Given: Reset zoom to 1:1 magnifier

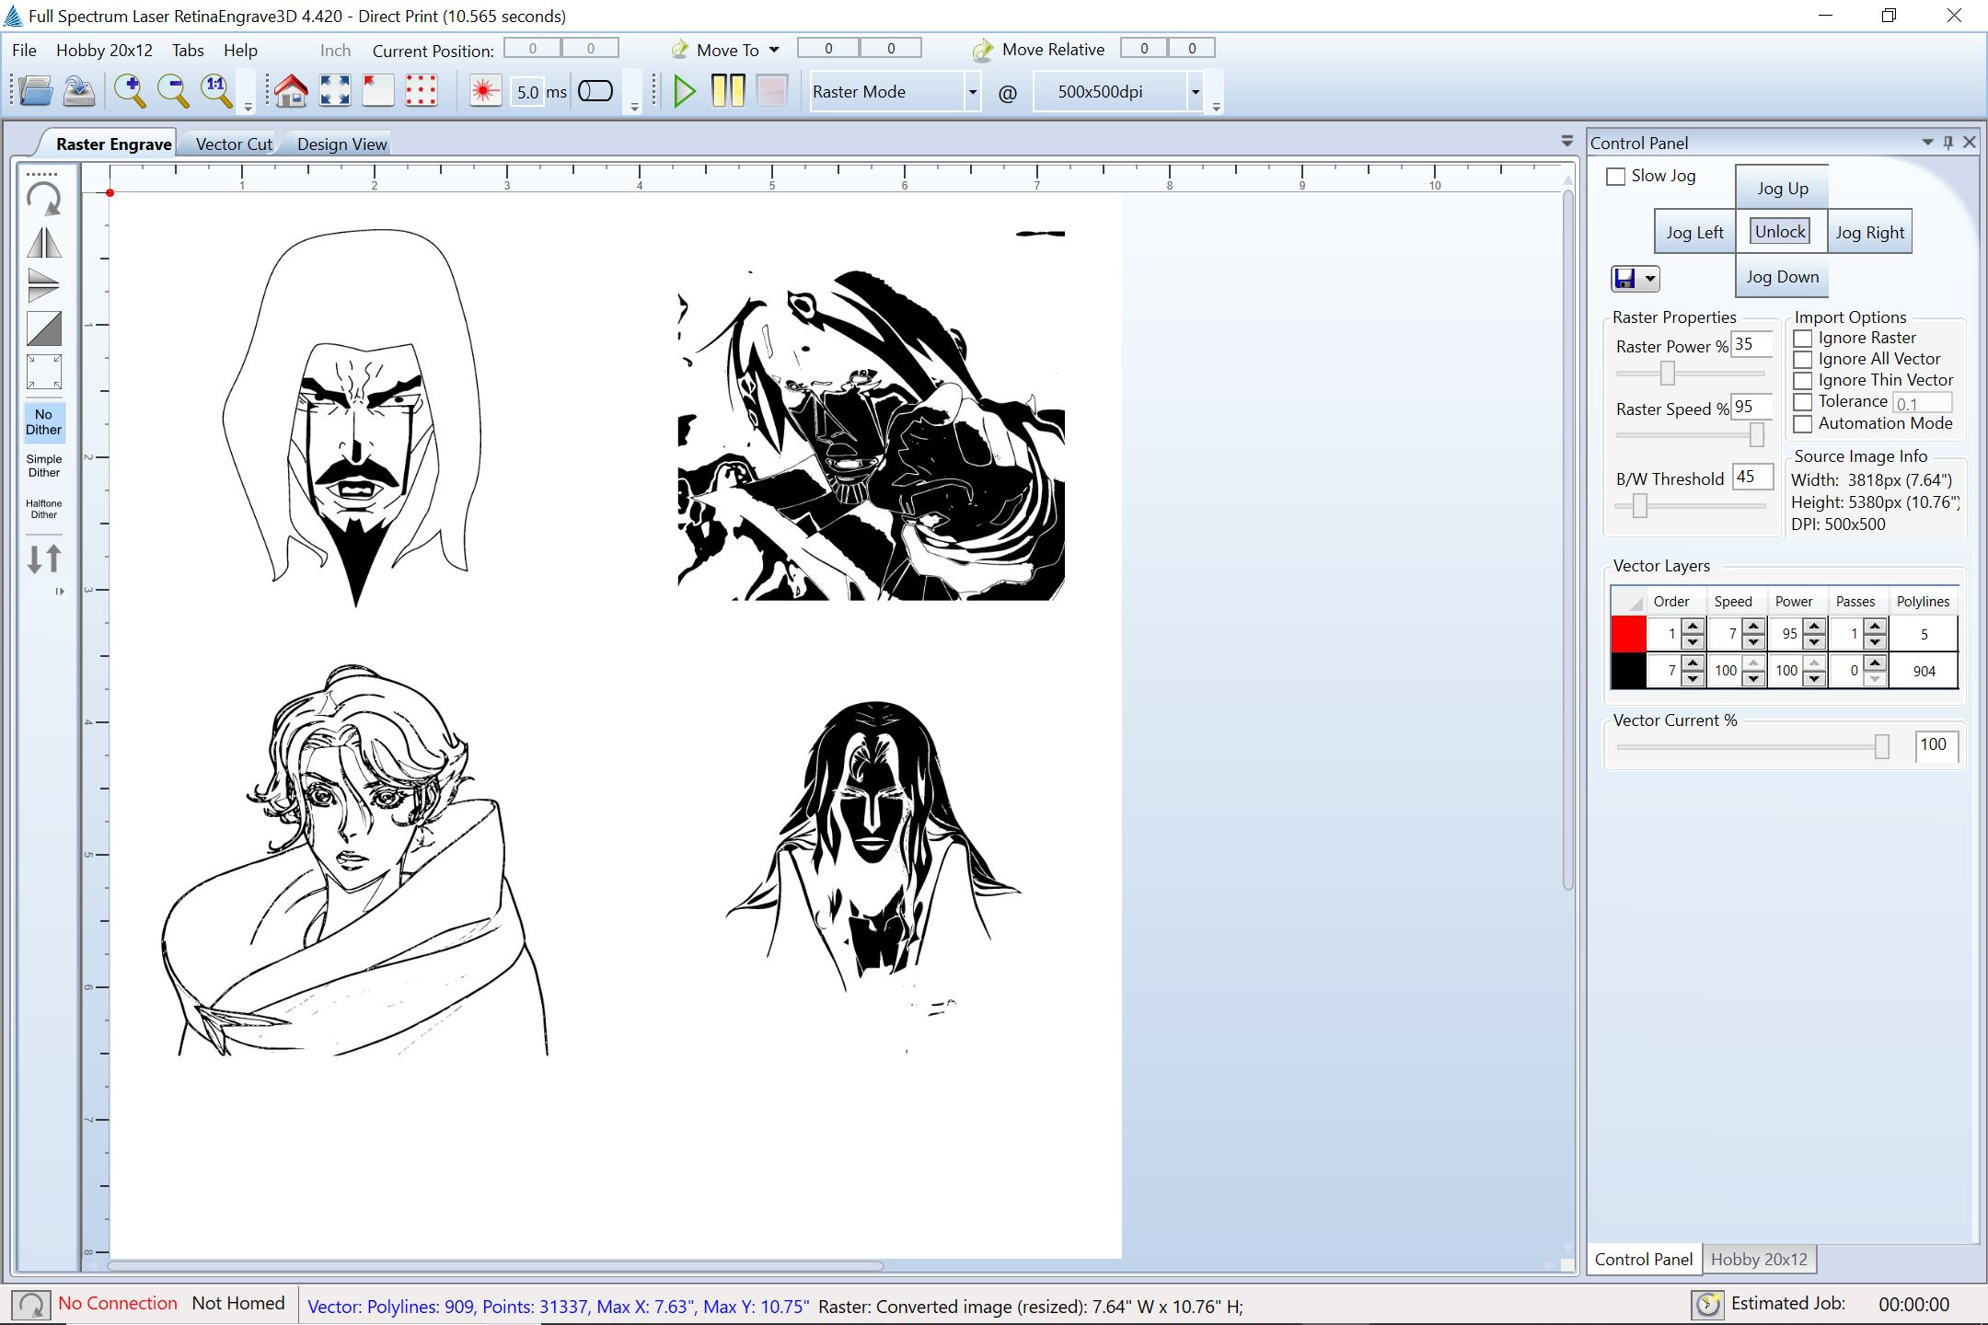Looking at the screenshot, I should click(x=216, y=91).
